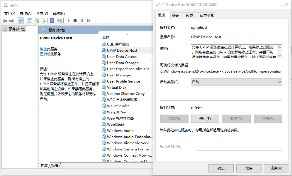Screen dimensions: 292x176
Task: Toggle the Show/Hide Console Tree icon
Action: pyautogui.click(x=21, y=21)
